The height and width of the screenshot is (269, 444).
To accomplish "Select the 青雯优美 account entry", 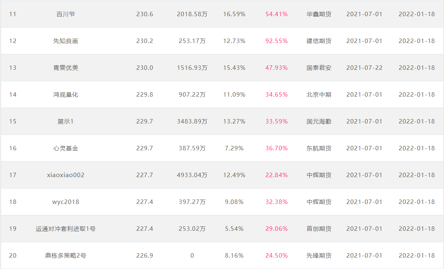I will (x=66, y=68).
